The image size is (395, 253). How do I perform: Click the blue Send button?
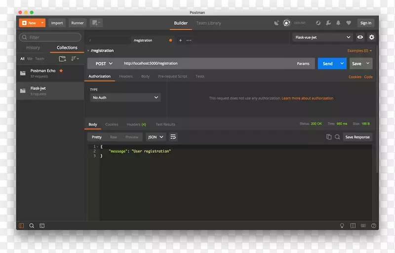coord(327,63)
